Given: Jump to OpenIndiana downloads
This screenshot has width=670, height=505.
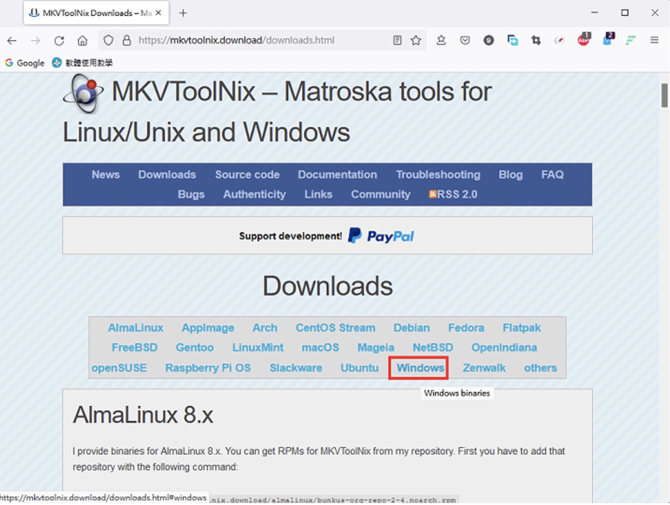Looking at the screenshot, I should click(x=504, y=348).
